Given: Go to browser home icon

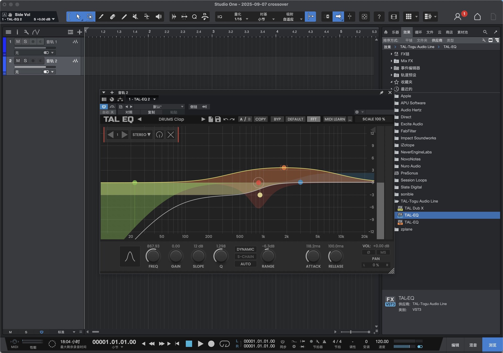Looking at the screenshot, I should click(386, 32).
